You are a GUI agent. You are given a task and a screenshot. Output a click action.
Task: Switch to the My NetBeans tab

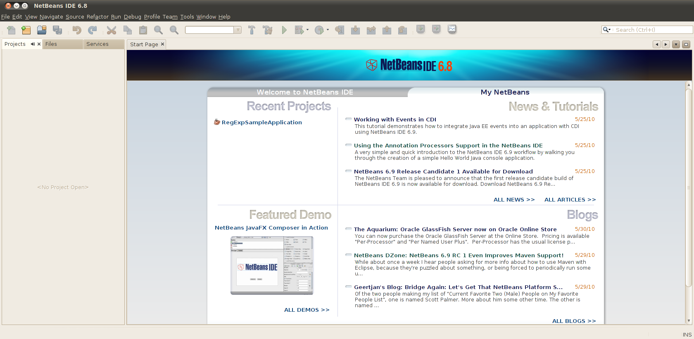pos(505,92)
